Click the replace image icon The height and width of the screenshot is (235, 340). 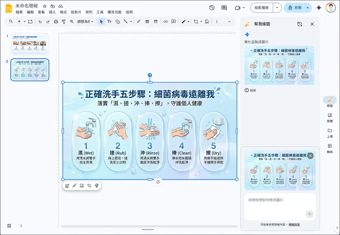point(207,22)
